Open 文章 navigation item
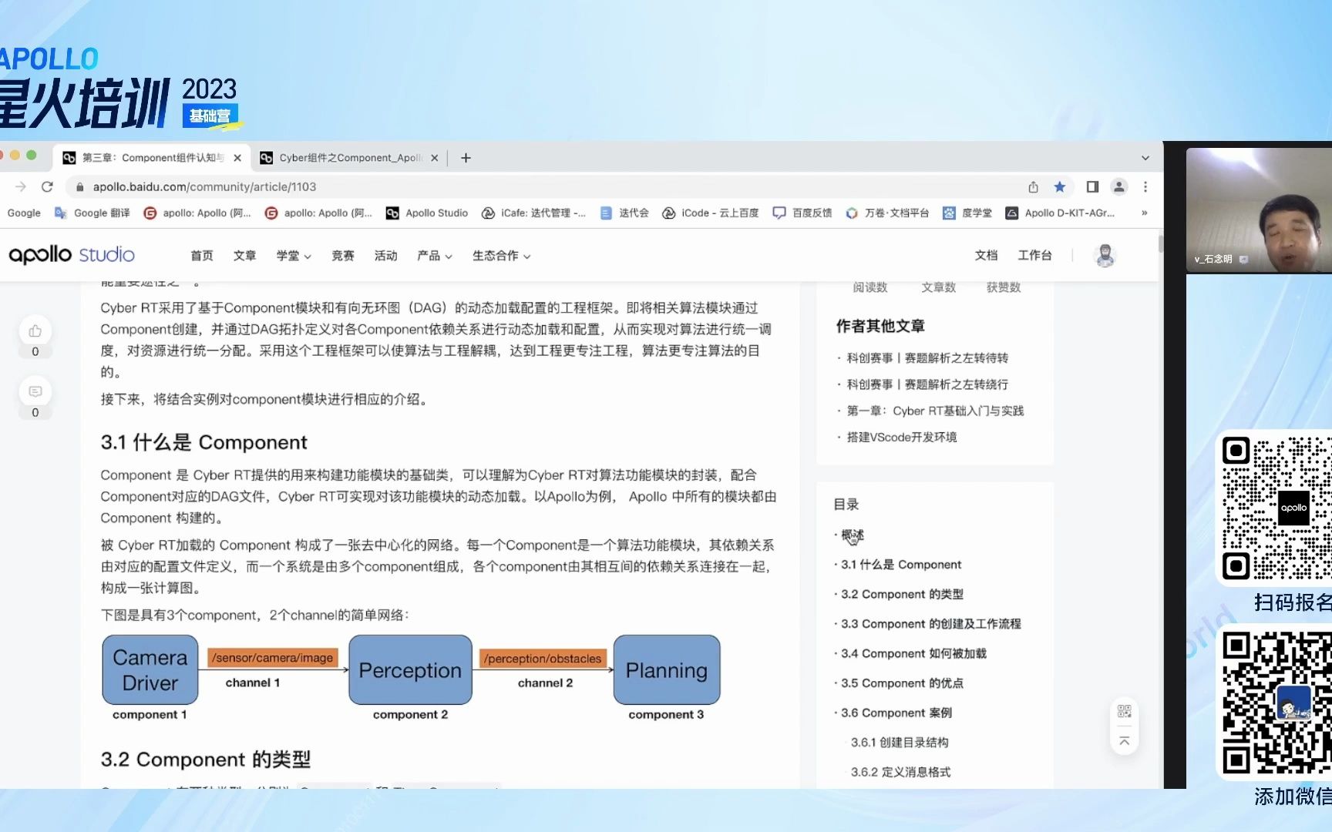Viewport: 1332px width, 832px height. (x=244, y=256)
